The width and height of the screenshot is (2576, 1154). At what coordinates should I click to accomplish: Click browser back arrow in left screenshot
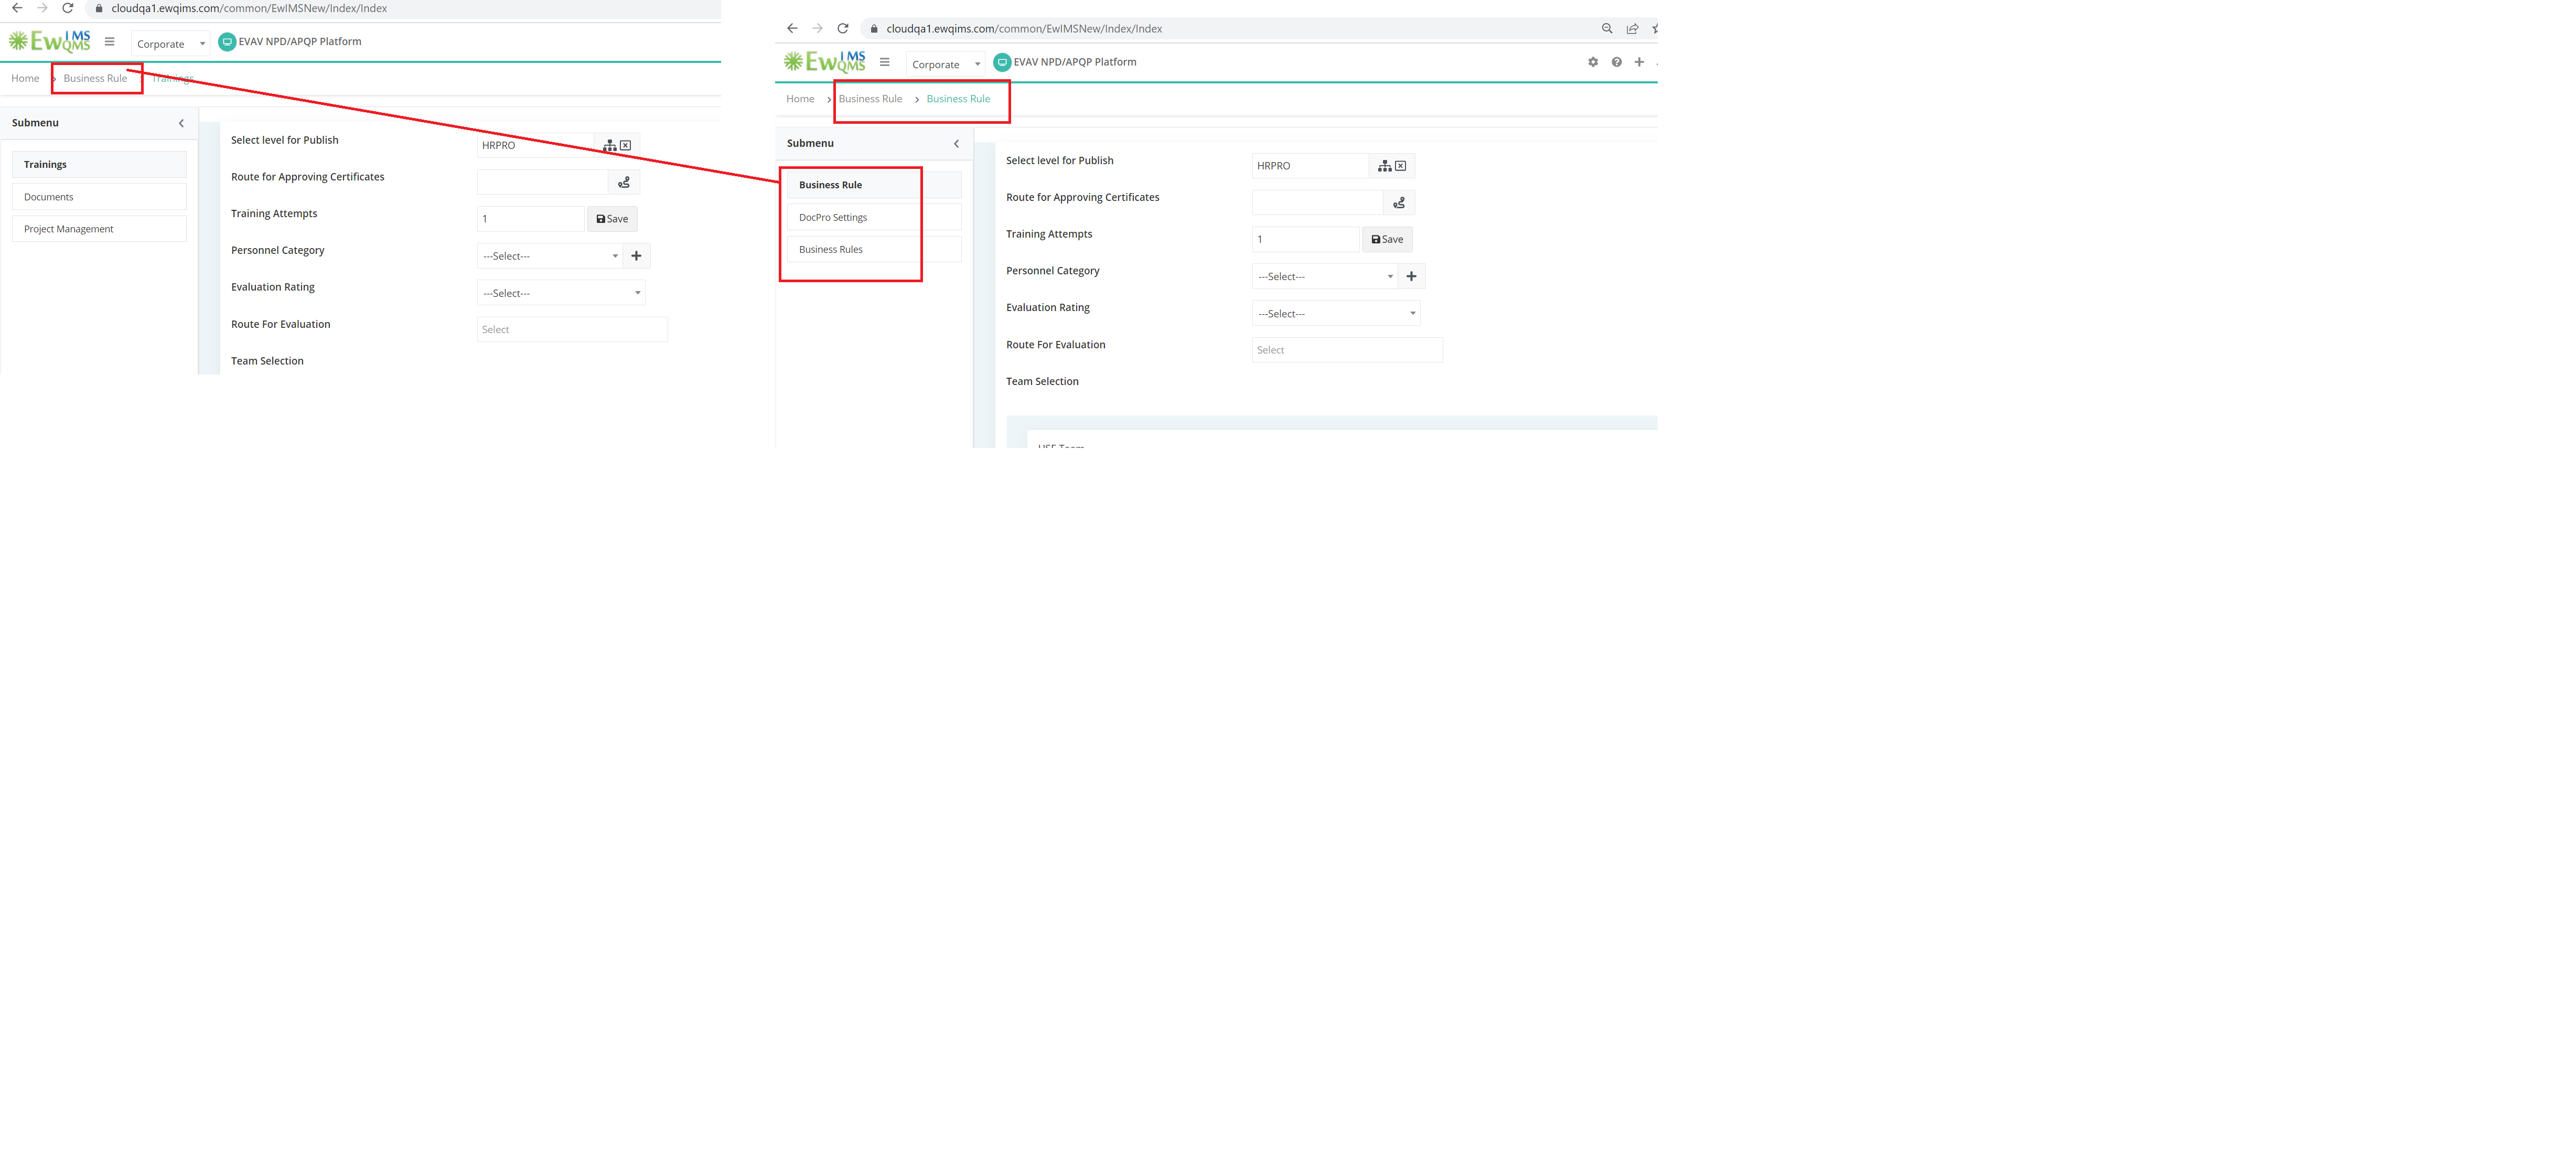pyautogui.click(x=17, y=8)
